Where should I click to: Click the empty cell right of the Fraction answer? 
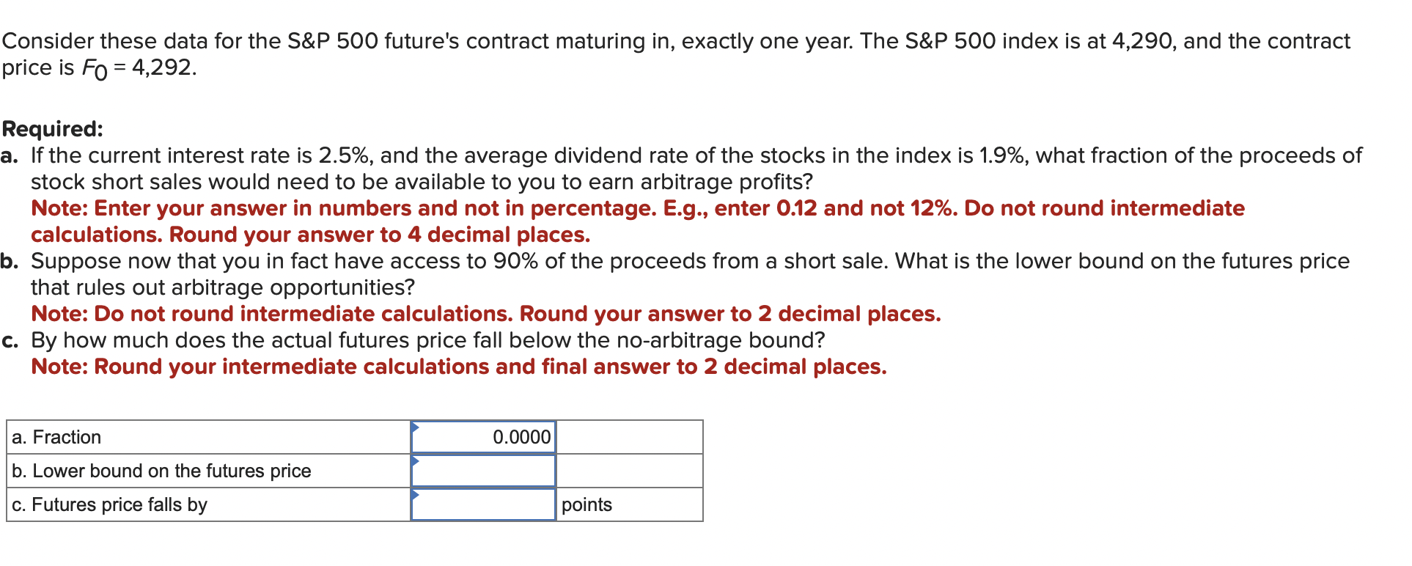coord(629,437)
